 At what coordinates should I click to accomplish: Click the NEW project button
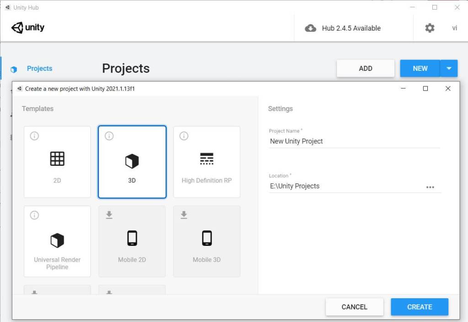click(420, 68)
